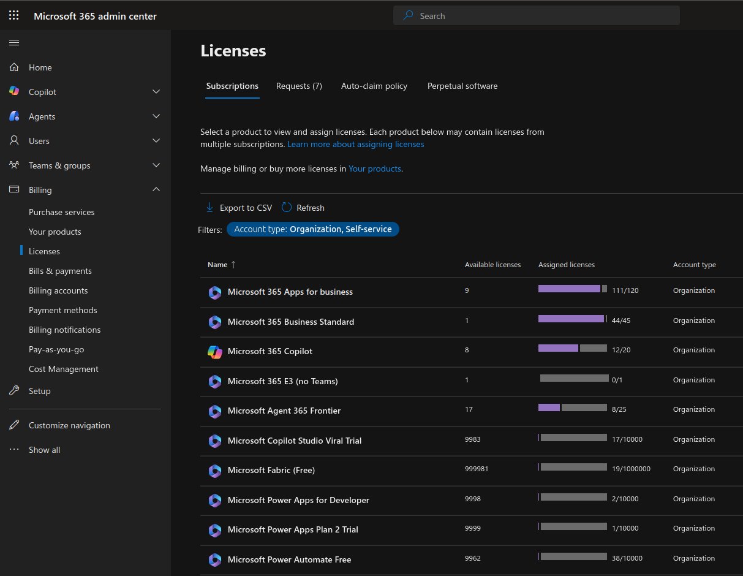Image resolution: width=743 pixels, height=576 pixels.
Task: Open the Perpetual software tab
Action: pos(462,86)
